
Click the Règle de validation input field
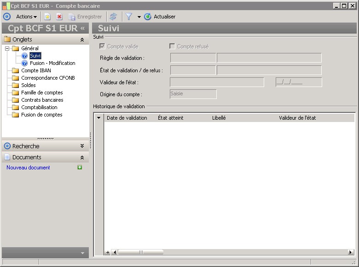[193, 58]
